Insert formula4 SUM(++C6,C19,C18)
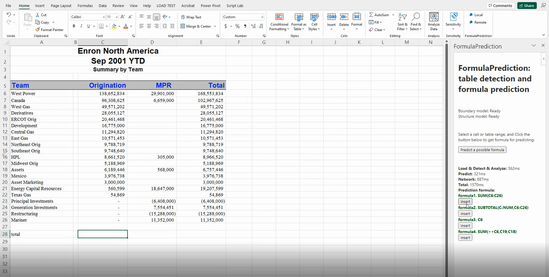The height and width of the screenshot is (277, 549). pos(465,238)
